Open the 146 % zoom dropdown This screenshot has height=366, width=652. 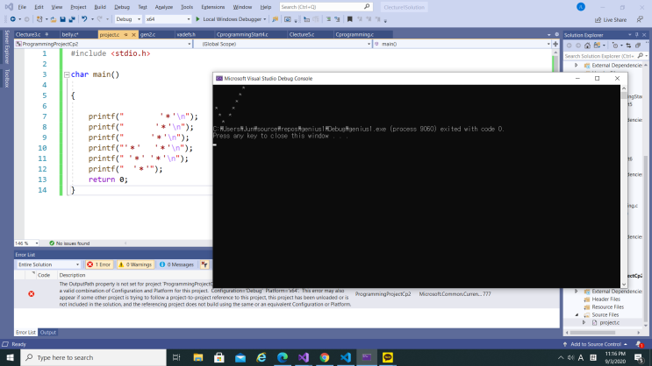pyautogui.click(x=26, y=243)
